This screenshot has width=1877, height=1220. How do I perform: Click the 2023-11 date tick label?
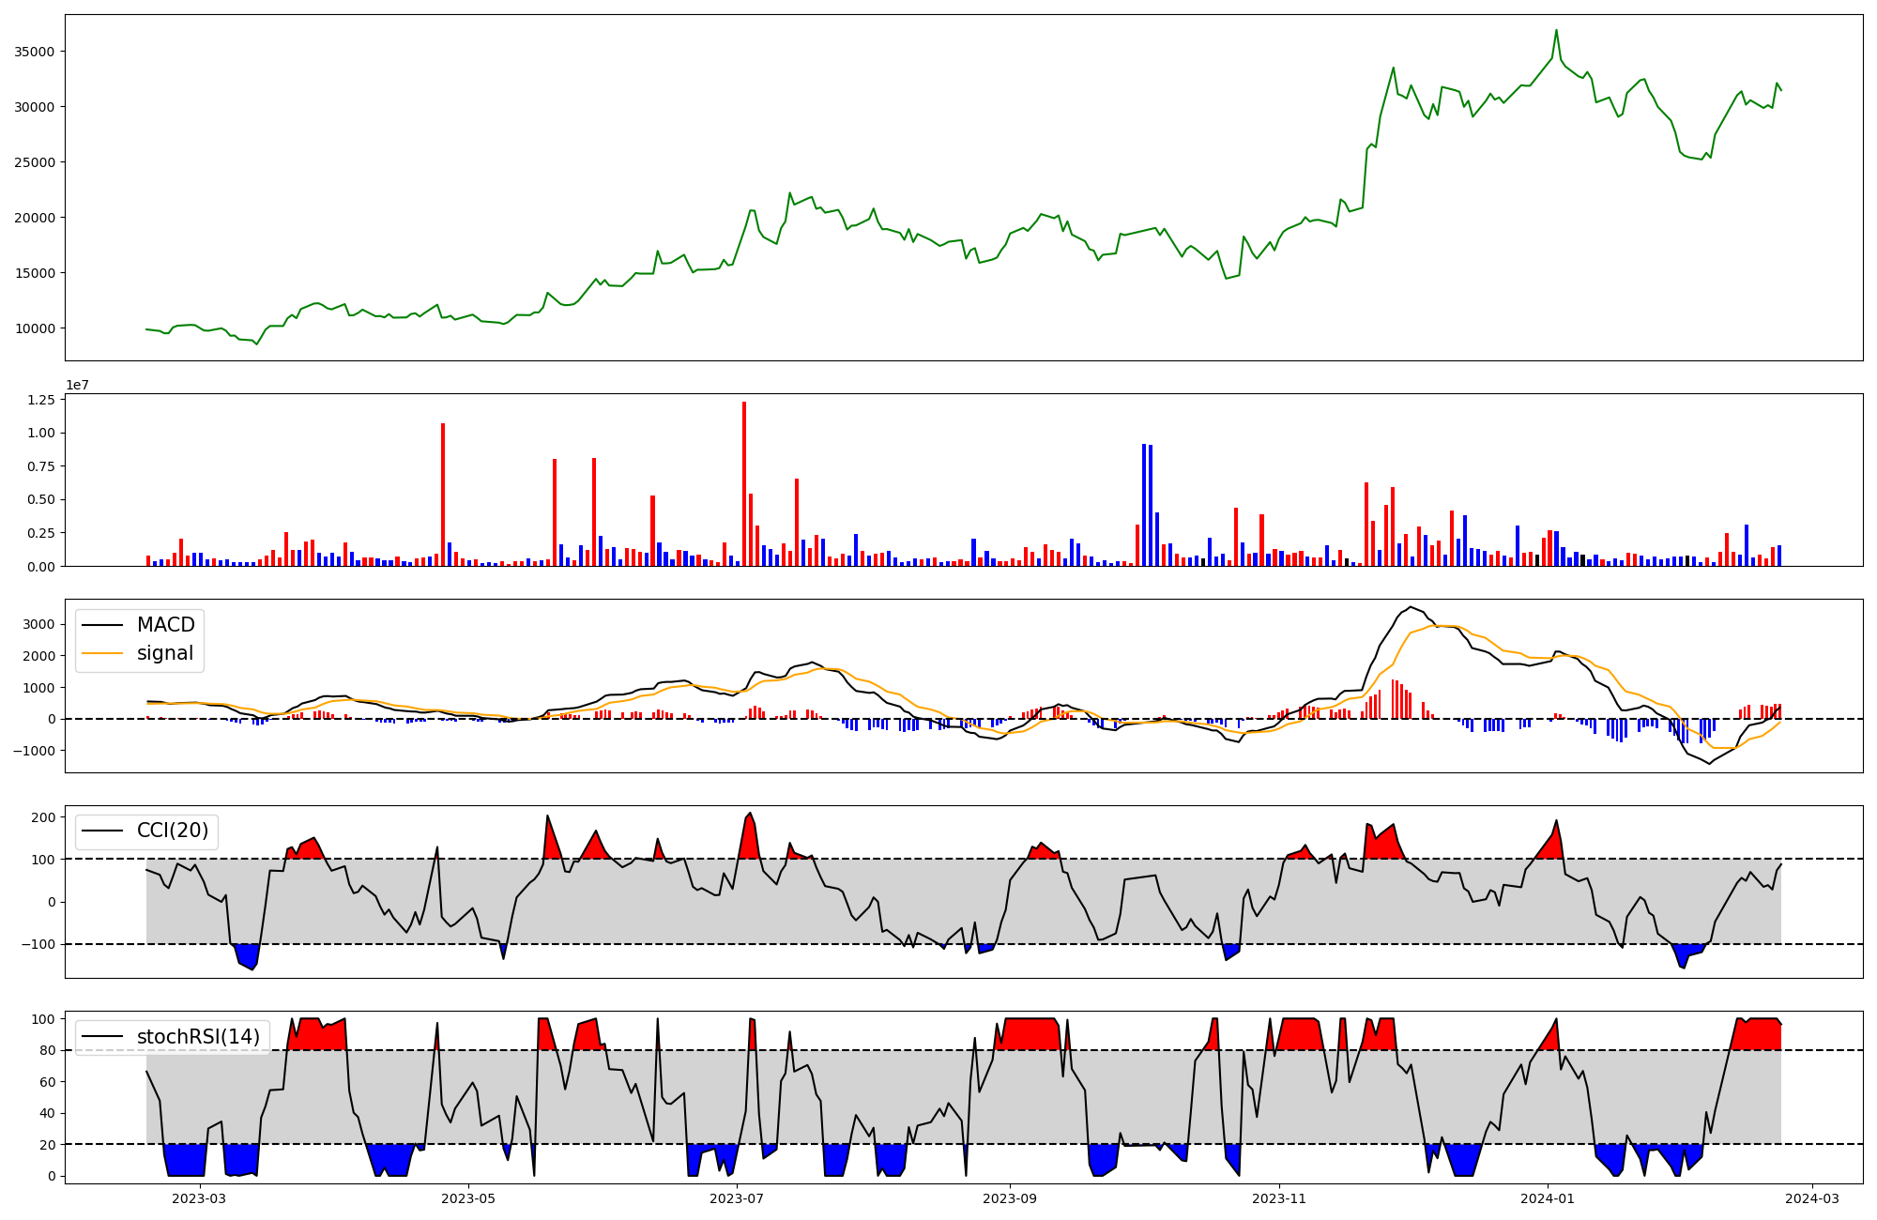(x=1278, y=1198)
